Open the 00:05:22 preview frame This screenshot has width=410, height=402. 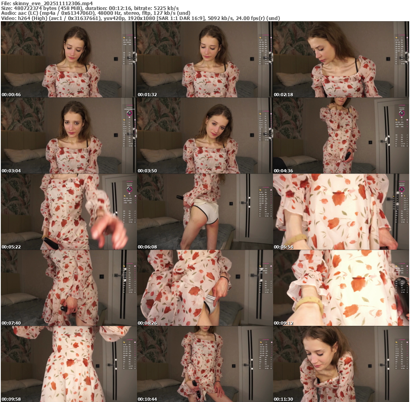coord(68,212)
